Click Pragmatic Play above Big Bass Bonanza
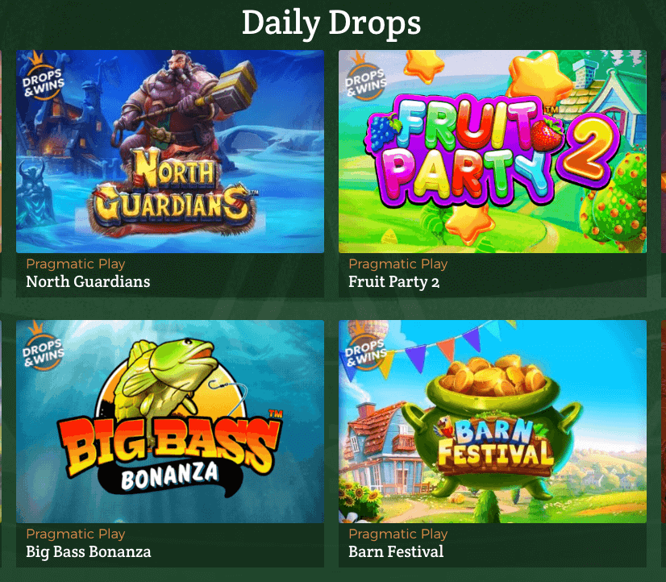Screen dimensions: 666x582 (76, 534)
